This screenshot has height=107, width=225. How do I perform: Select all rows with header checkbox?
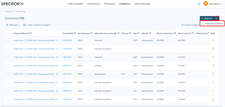click(8, 33)
